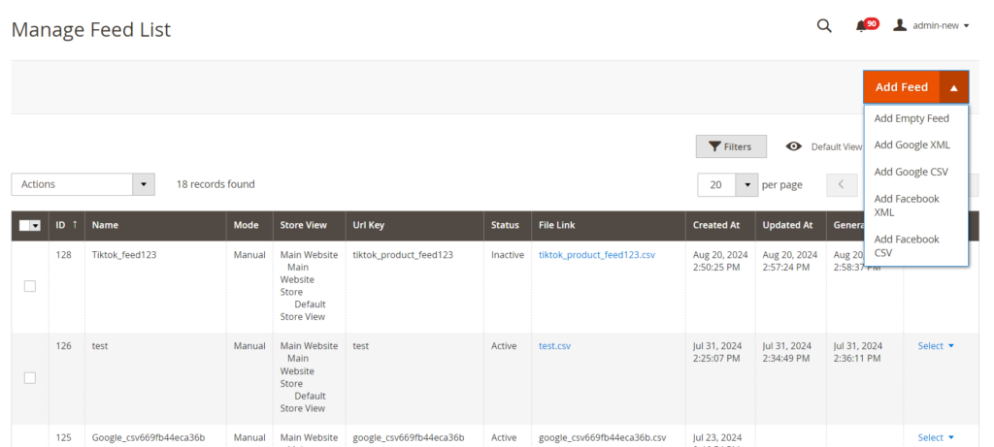The width and height of the screenshot is (994, 447).
Task: Choose Add Empty Feed from the menu
Action: click(x=911, y=118)
